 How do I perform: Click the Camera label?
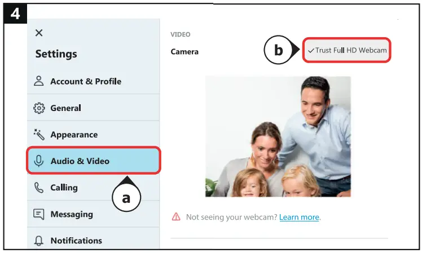184,52
